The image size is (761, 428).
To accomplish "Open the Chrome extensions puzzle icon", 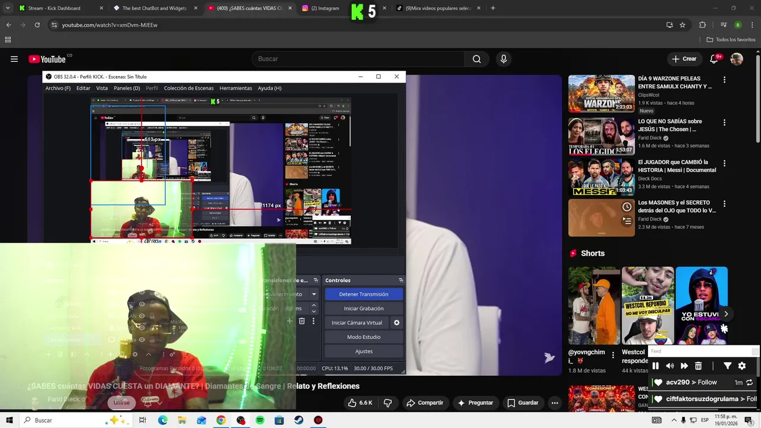I will click(703, 25).
